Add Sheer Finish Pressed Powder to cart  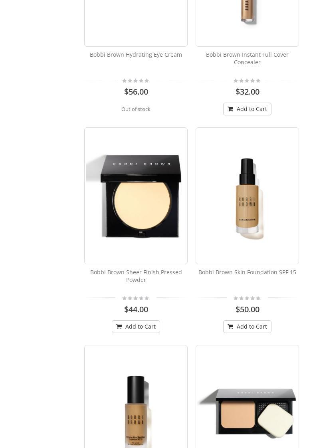[136, 327]
